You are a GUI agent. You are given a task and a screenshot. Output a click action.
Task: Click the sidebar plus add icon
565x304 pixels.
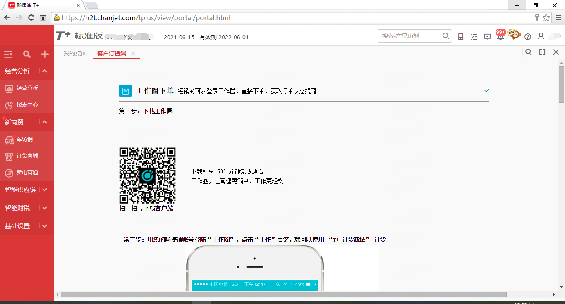[x=45, y=54]
